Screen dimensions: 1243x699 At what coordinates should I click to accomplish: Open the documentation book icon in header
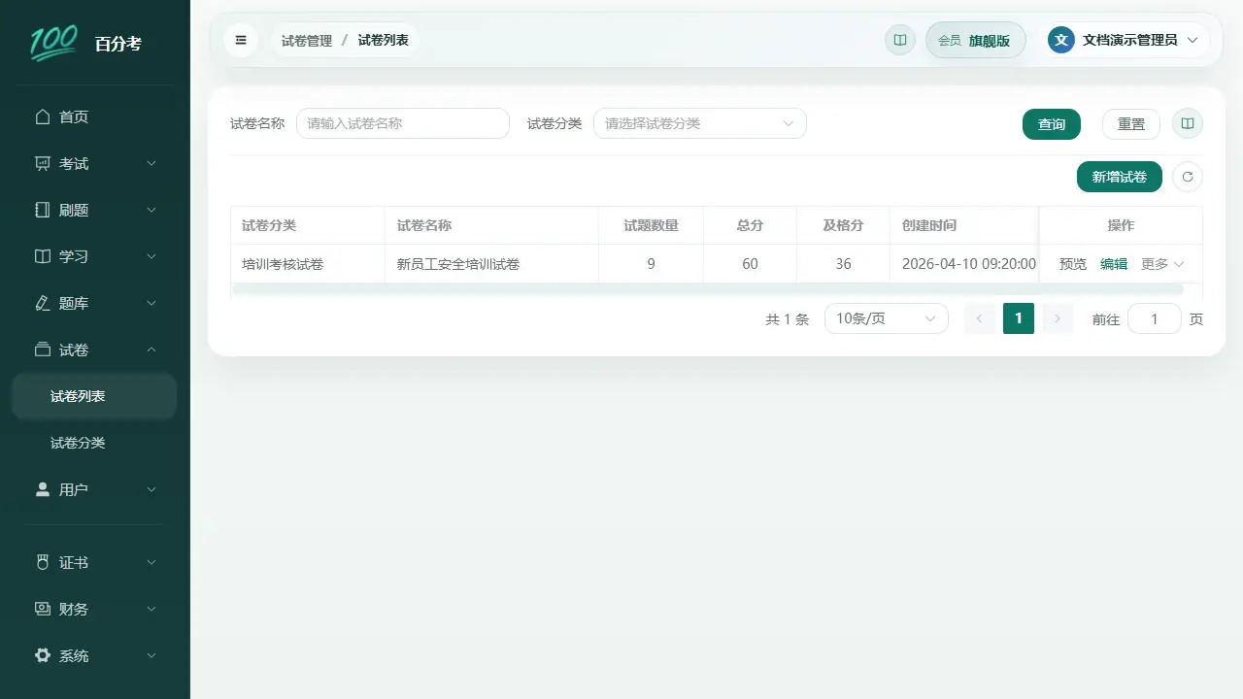[900, 40]
